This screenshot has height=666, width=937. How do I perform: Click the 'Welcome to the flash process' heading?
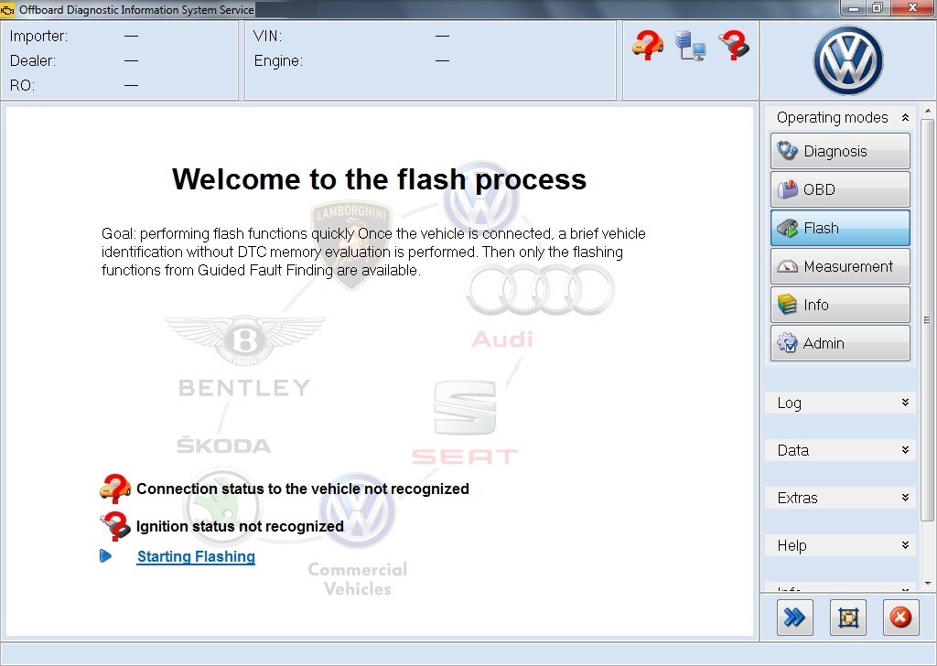pos(380,179)
